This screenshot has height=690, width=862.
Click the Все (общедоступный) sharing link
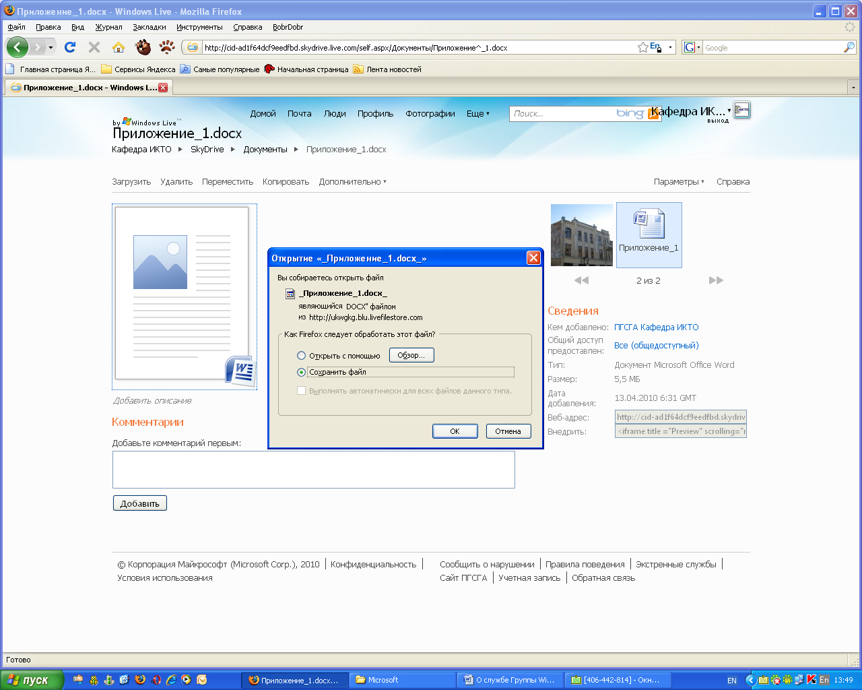(x=657, y=346)
